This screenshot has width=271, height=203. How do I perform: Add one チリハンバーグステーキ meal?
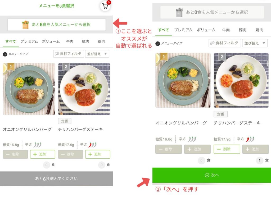(x=98, y=154)
